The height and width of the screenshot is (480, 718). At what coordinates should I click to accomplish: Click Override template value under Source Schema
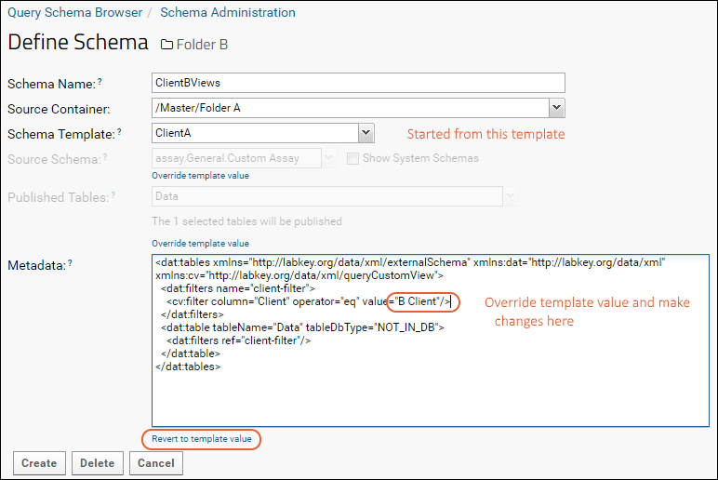201,176
